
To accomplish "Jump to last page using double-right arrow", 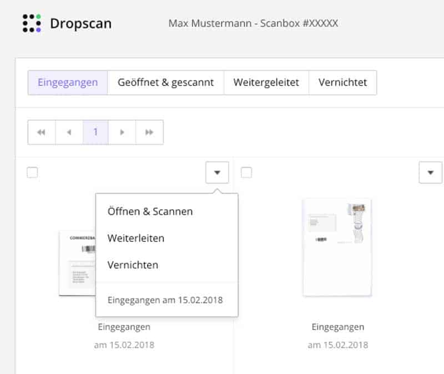I will point(149,132).
